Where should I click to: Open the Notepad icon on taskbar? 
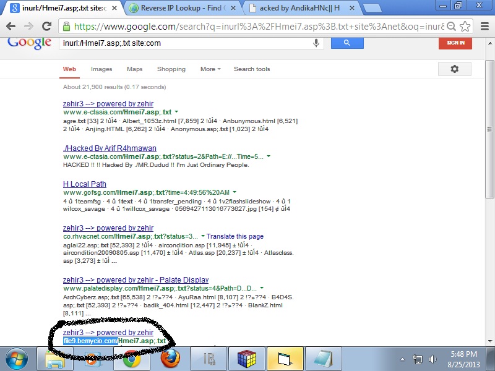(323, 359)
